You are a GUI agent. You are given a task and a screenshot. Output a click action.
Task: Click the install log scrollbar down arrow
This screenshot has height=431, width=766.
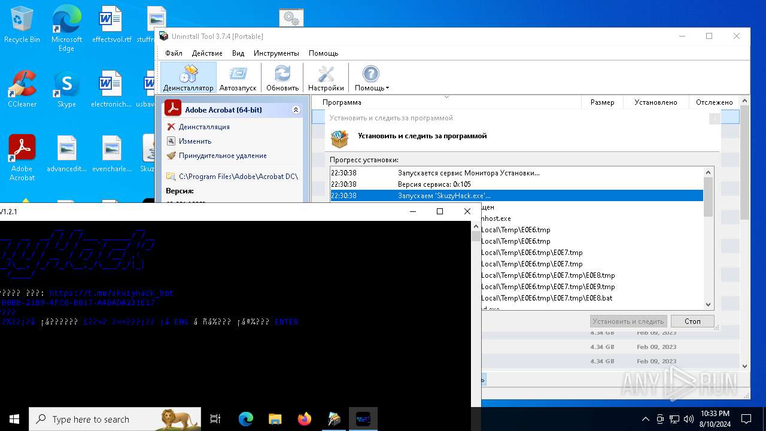coord(709,304)
